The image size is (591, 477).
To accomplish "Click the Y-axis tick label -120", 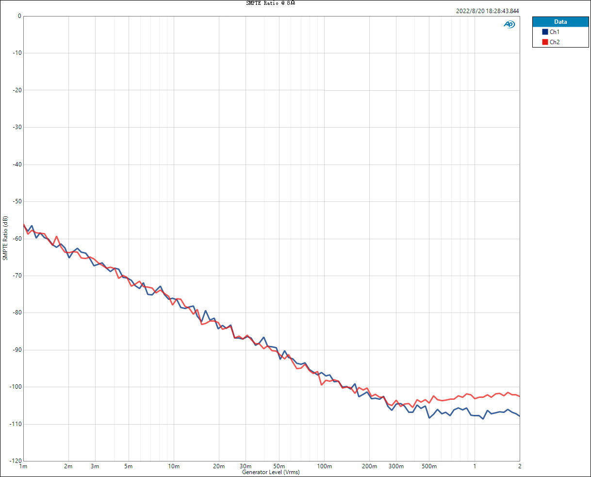I will pos(15,461).
